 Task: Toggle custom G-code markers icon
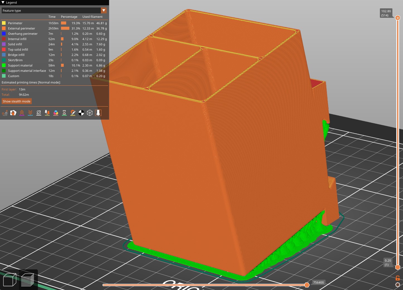73,113
